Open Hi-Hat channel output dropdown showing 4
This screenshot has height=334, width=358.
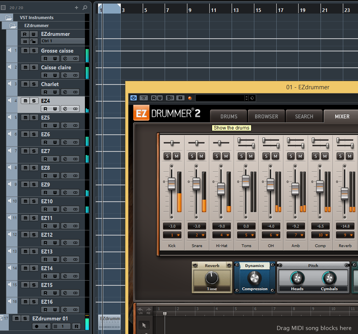[222, 235]
